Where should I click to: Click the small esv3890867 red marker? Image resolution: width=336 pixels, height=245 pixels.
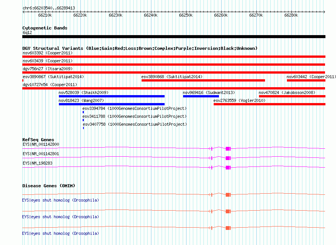pyautogui.click(x=23, y=80)
